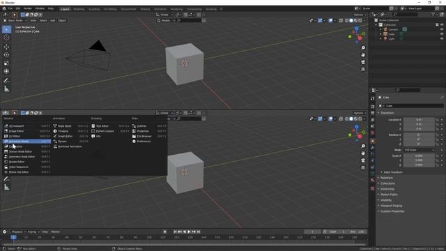Image resolution: width=446 pixels, height=251 pixels.
Task: Open the Material properties tab
Action: pyautogui.click(x=373, y=180)
